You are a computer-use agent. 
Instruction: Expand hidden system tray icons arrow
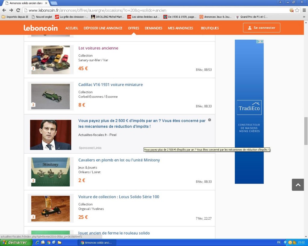(x=285, y=242)
